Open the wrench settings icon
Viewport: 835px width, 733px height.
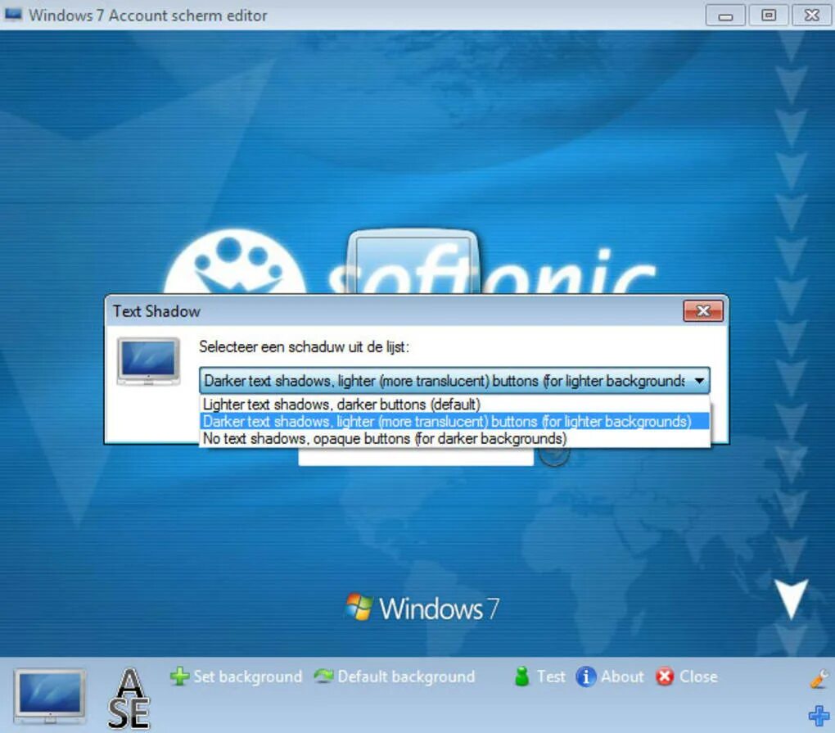point(819,679)
